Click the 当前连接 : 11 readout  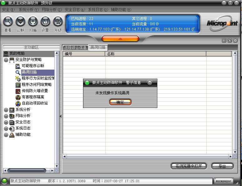tap(82, 24)
